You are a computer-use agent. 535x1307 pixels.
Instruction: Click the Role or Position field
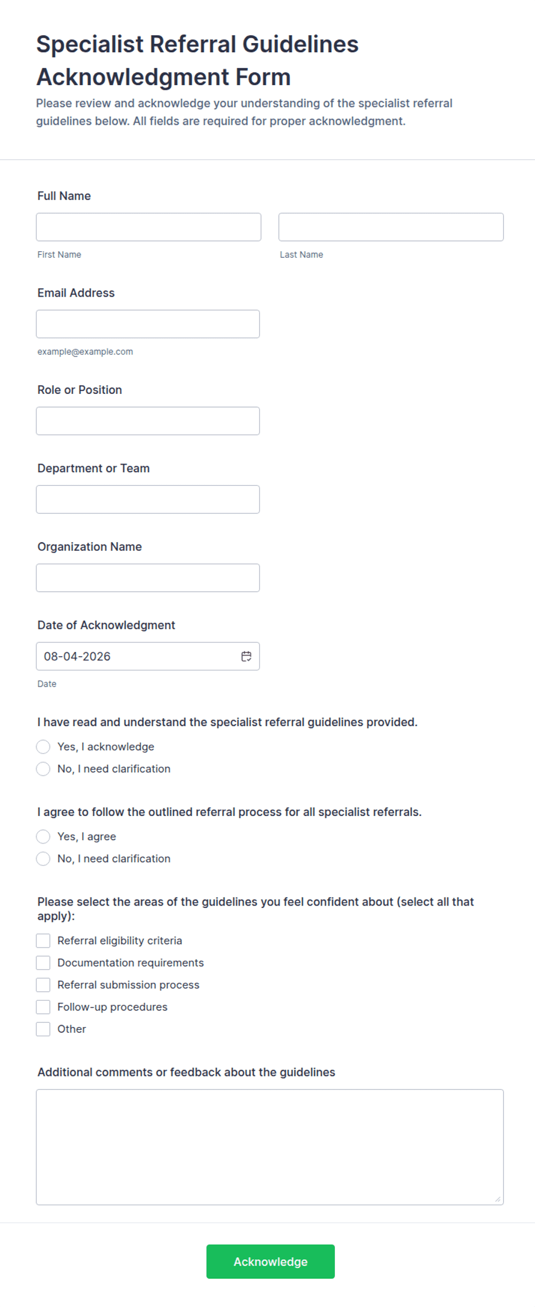148,421
